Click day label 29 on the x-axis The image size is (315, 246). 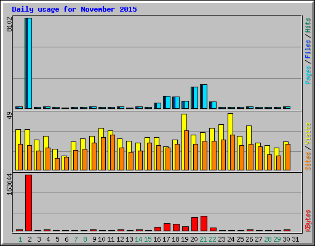pyautogui.click(x=277, y=239)
